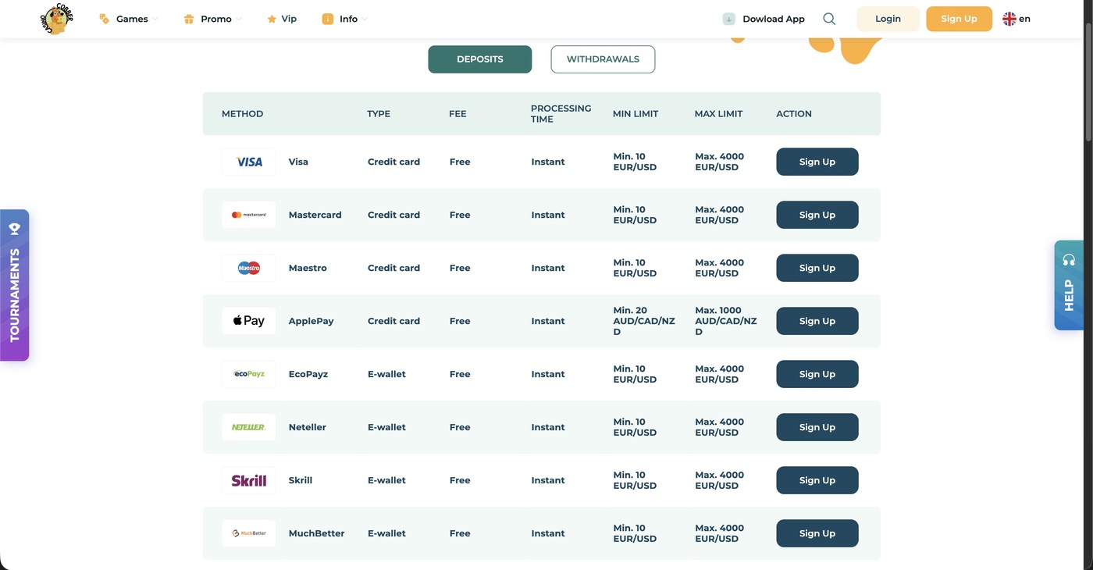
Task: Click Visa's Credit card type cell
Action: [394, 162]
